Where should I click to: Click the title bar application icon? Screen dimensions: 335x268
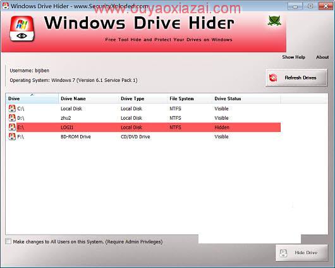click(5, 6)
